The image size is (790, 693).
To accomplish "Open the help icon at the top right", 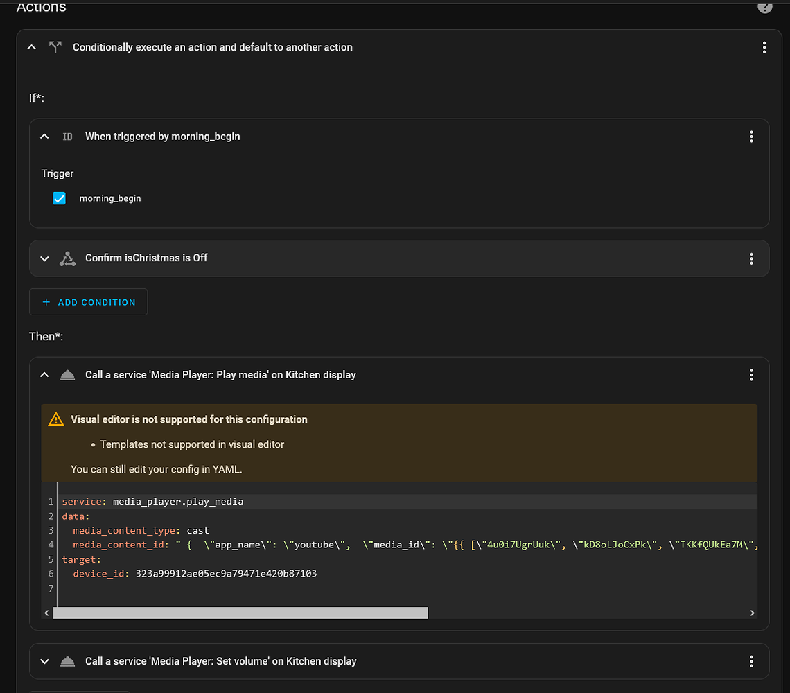I will tap(765, 7).
